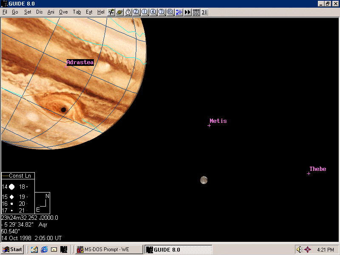Screen dimensions: 340x255
Task: Click the airplane icon in the toolbar
Action: [111, 12]
